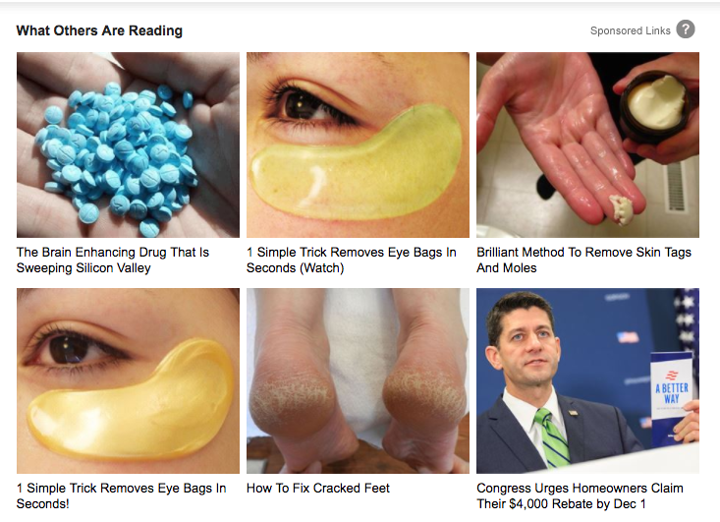Click the dab of cream on fingertip
The width and height of the screenshot is (720, 522).
621,209
